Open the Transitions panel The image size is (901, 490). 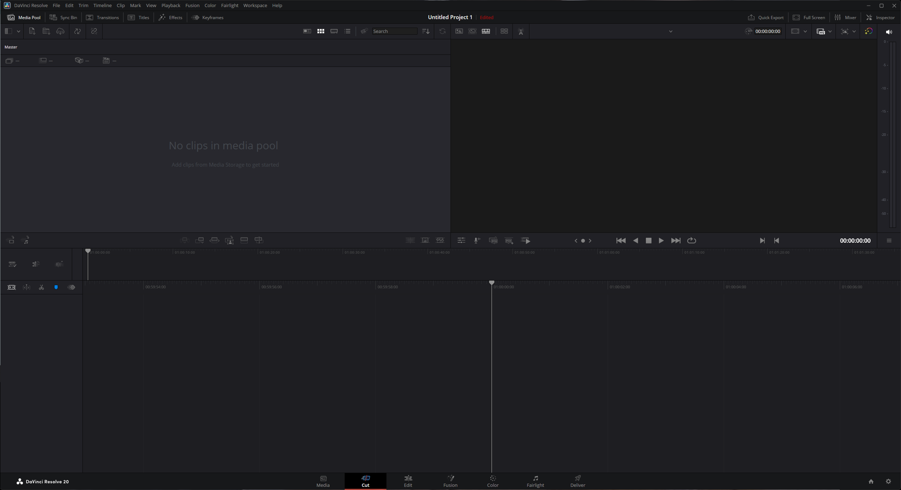click(x=103, y=17)
